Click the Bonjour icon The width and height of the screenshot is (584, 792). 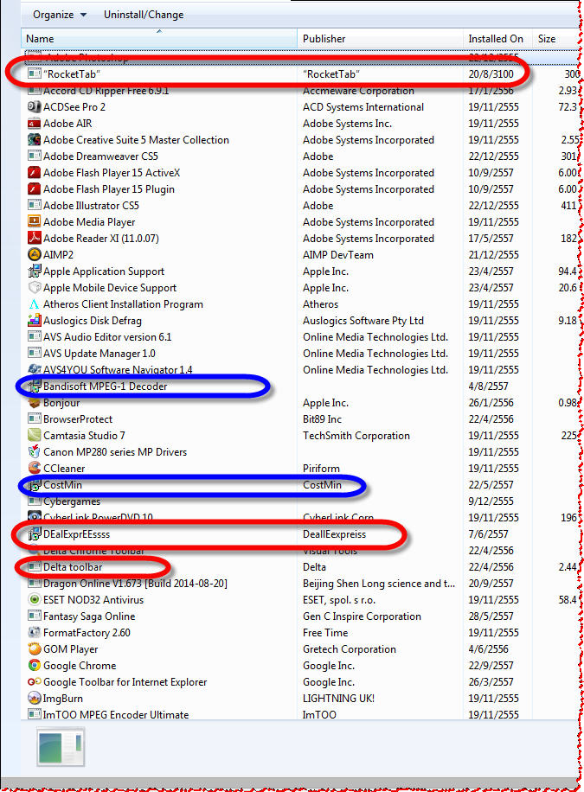coord(35,403)
